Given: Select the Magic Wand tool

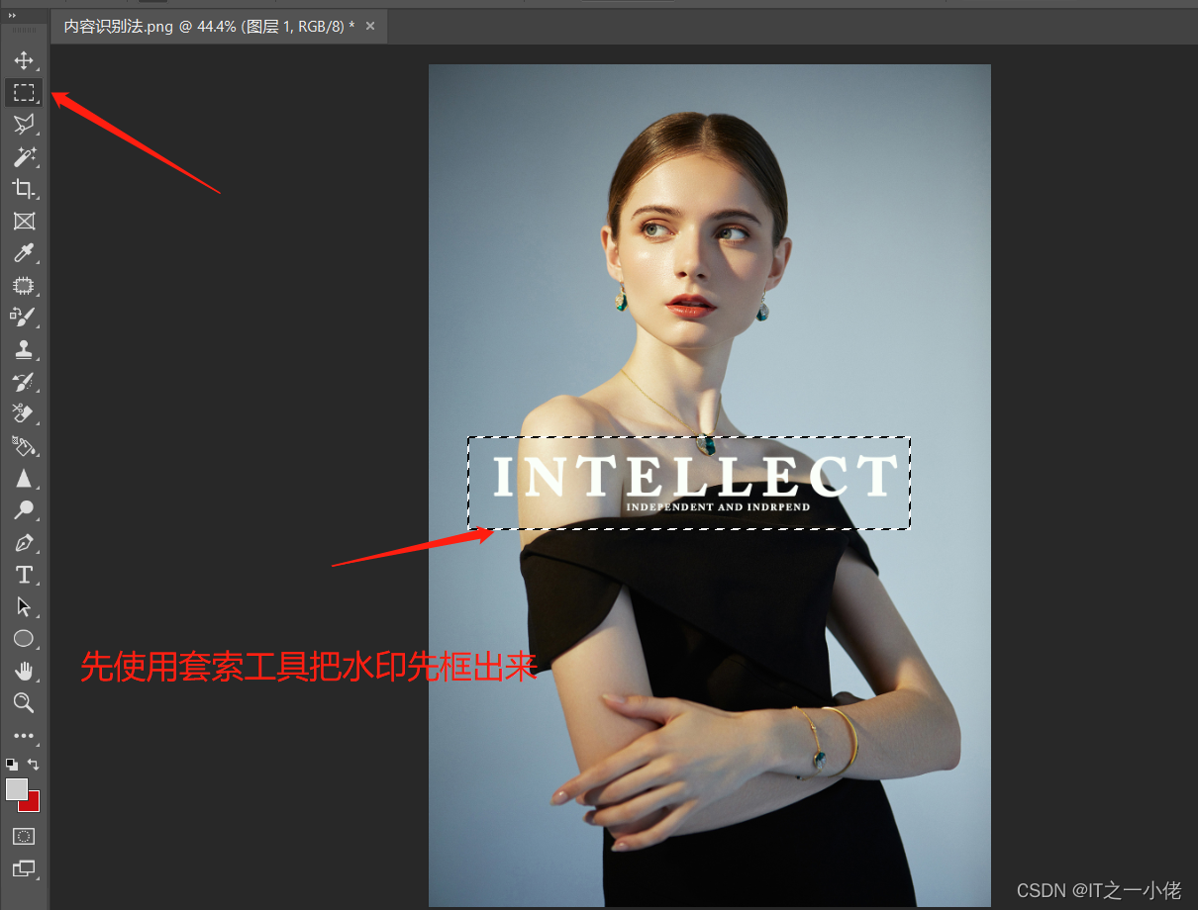Looking at the screenshot, I should [24, 156].
